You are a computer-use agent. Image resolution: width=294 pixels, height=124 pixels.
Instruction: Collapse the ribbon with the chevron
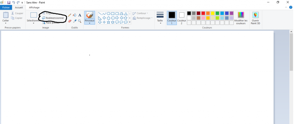tap(286, 7)
